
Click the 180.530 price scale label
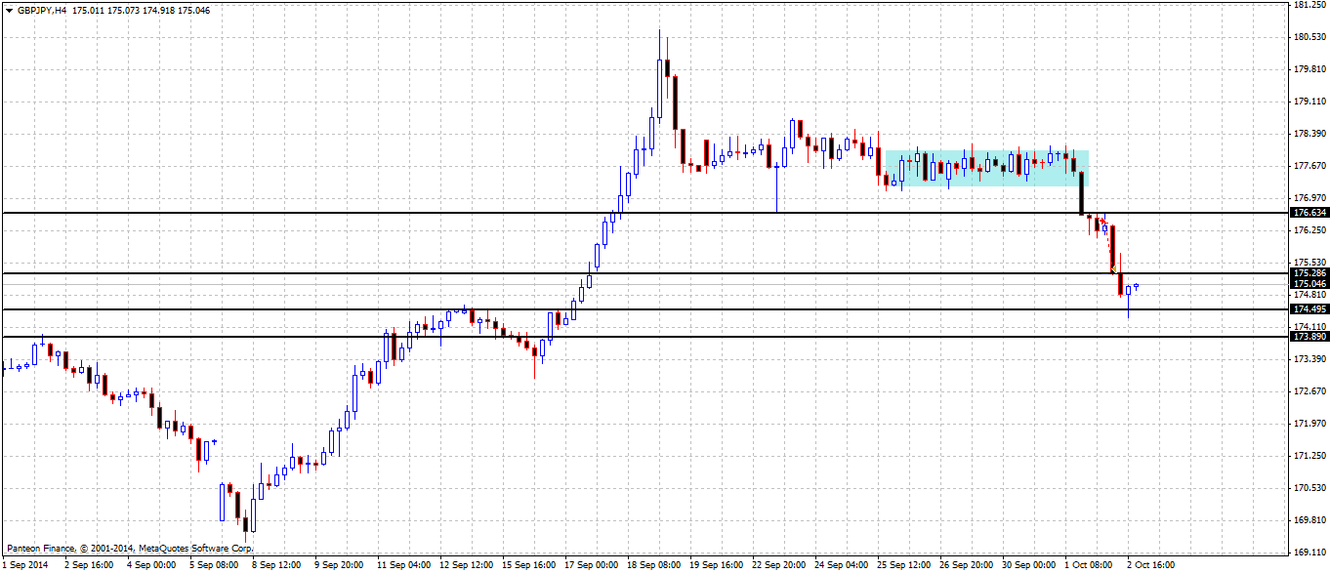coord(1308,37)
